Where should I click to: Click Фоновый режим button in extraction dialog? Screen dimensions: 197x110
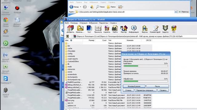point(134,86)
